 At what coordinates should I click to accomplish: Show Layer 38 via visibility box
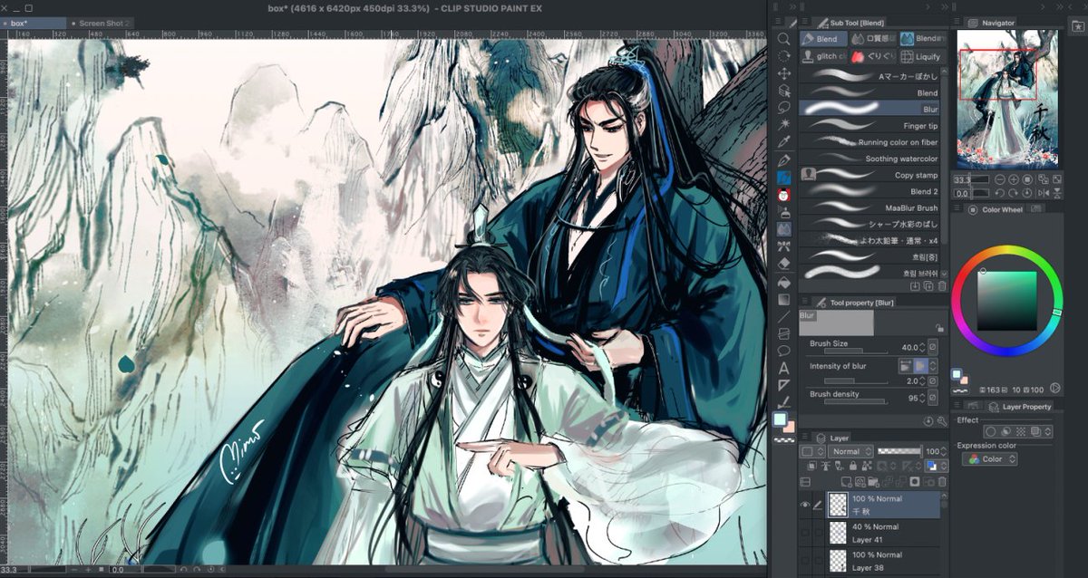point(804,560)
